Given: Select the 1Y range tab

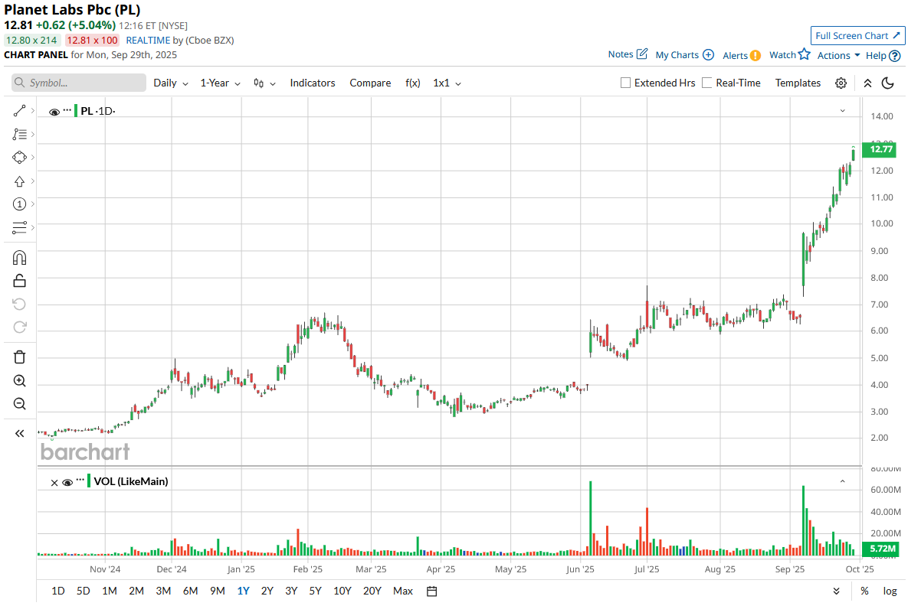Looking at the screenshot, I should [243, 591].
